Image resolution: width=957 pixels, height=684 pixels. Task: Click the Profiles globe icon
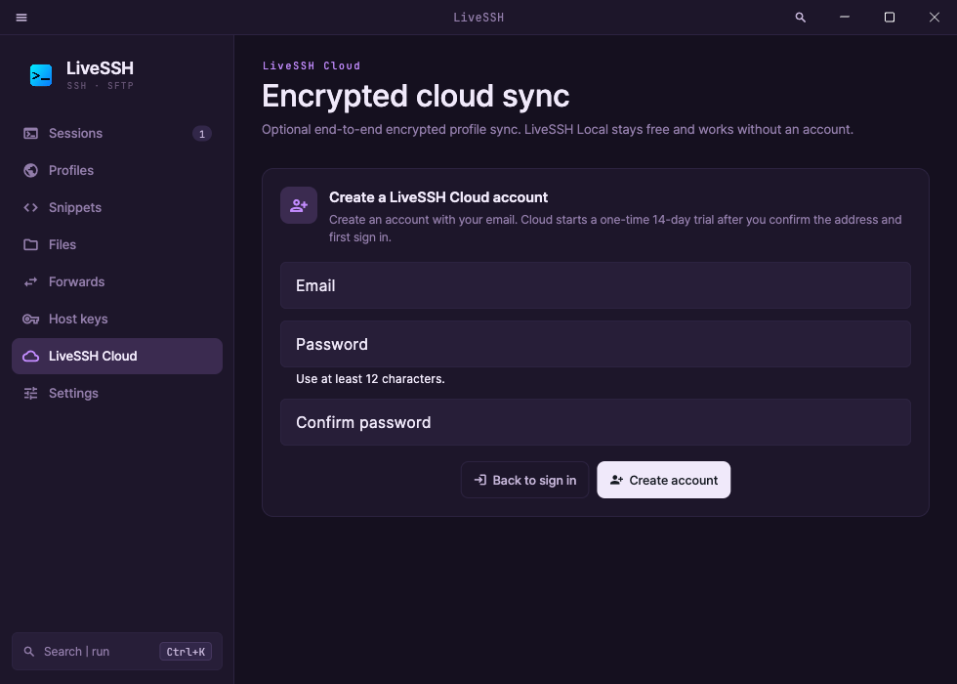click(30, 170)
